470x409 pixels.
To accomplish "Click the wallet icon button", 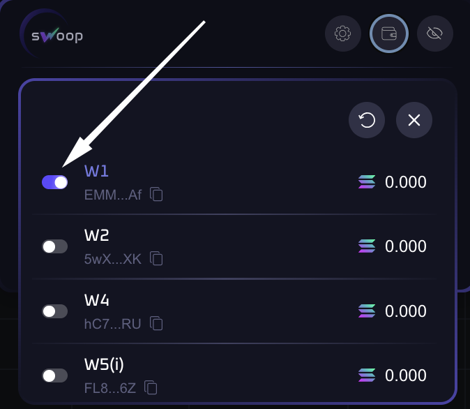I will pos(388,34).
